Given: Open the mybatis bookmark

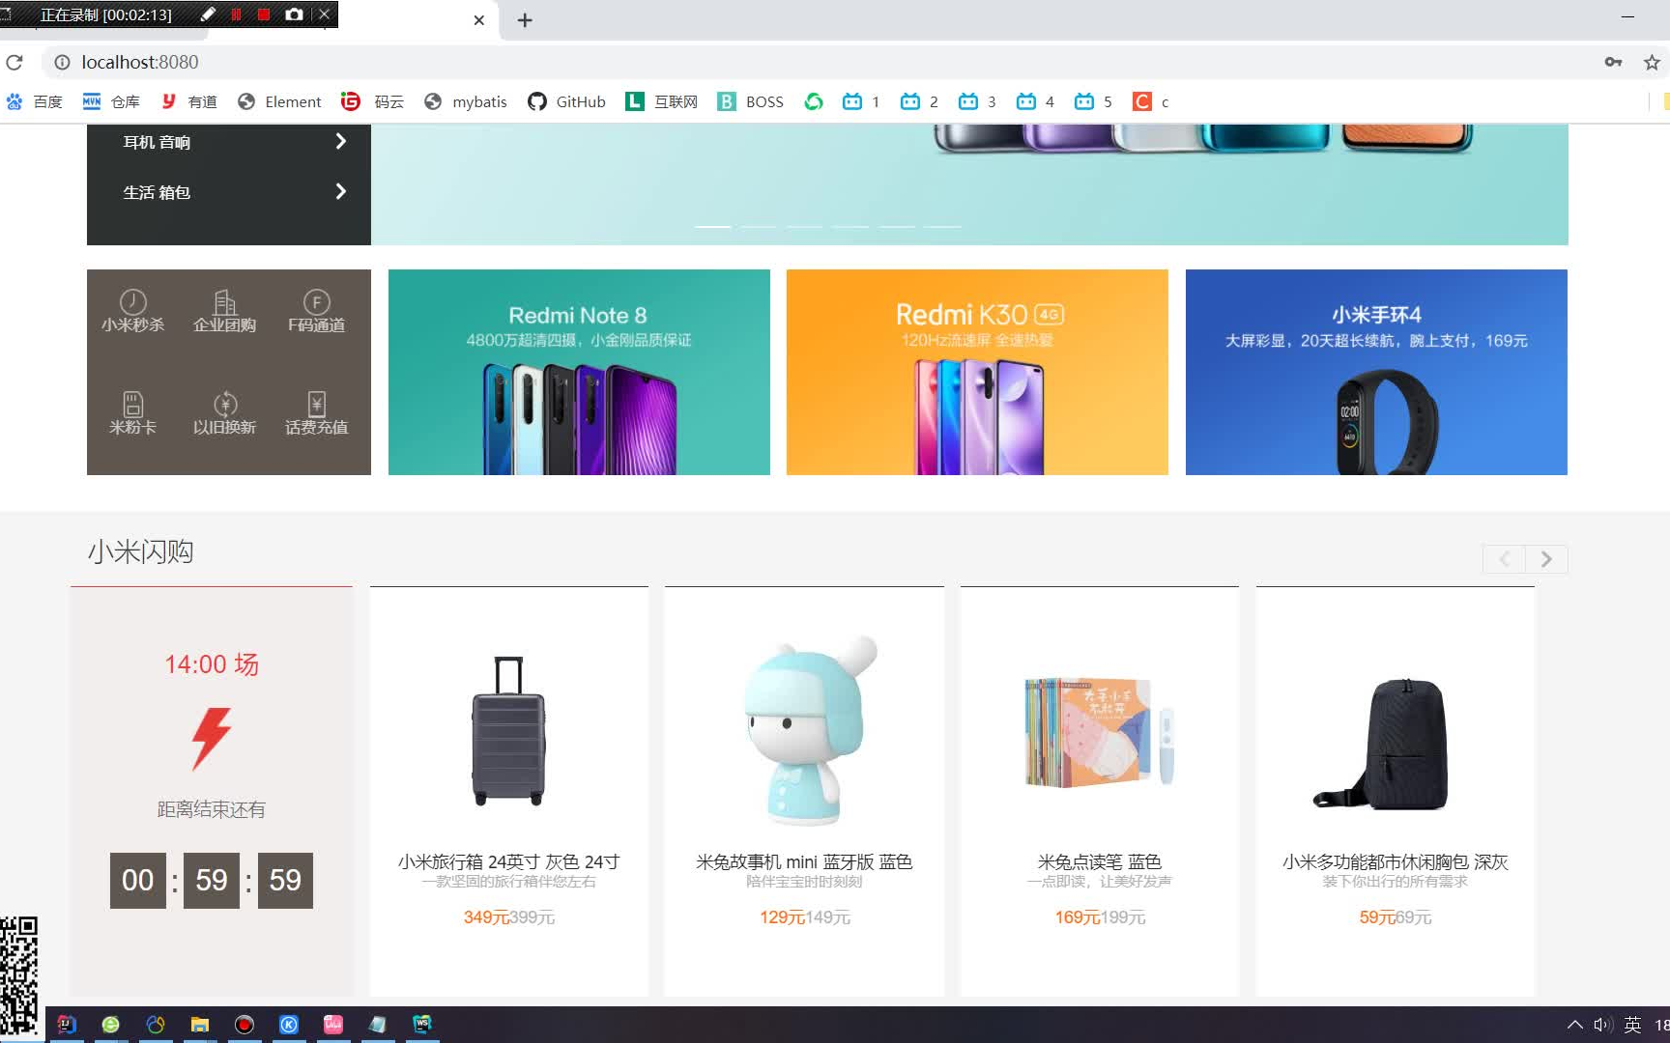Looking at the screenshot, I should [466, 101].
